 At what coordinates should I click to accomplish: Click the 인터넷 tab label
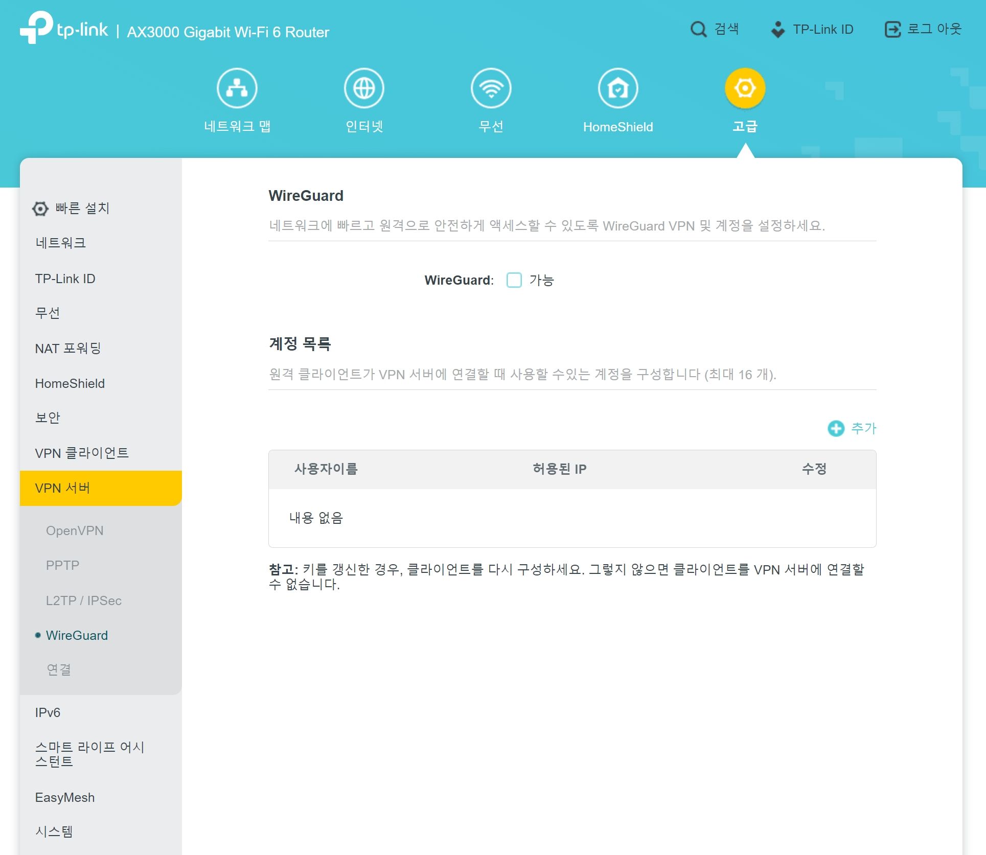(364, 126)
